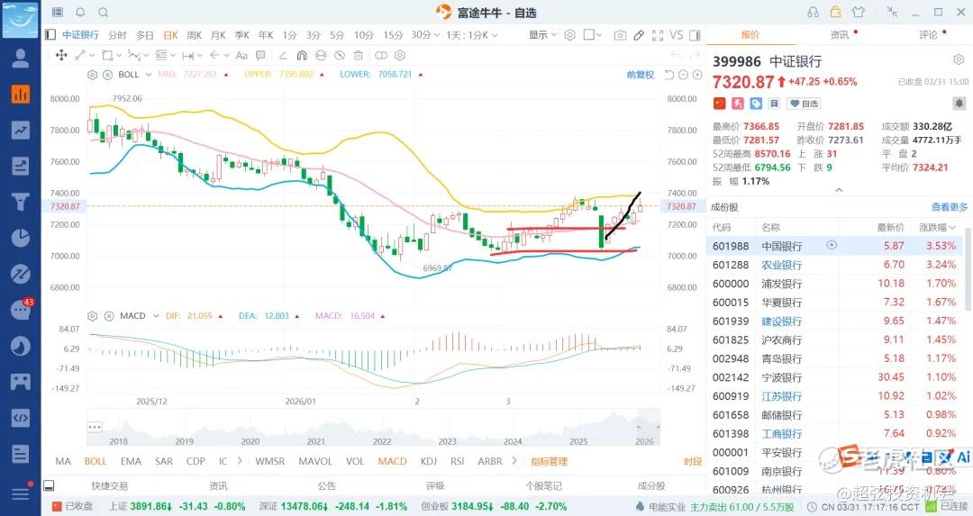Switch to the 资讯 tab in right panel
This screenshot has width=973, height=516.
coord(839,35)
